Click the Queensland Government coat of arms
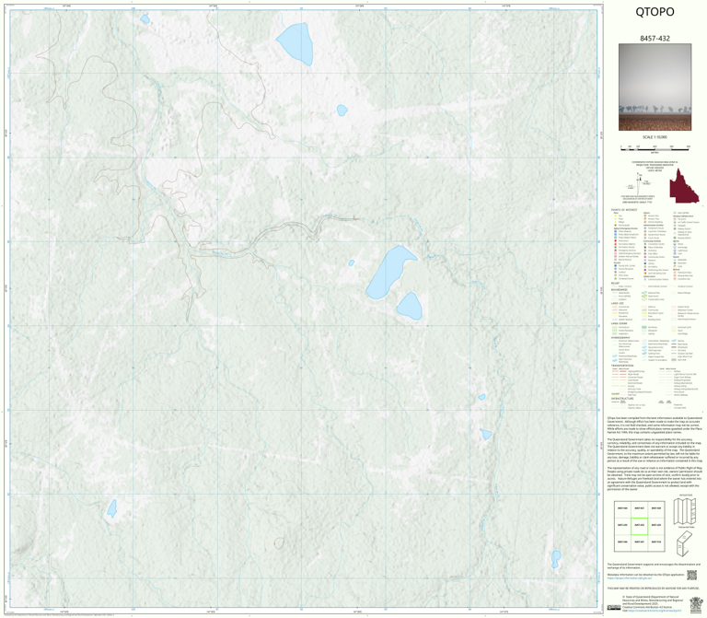Viewport: 707px width, 618px height. coord(697,603)
